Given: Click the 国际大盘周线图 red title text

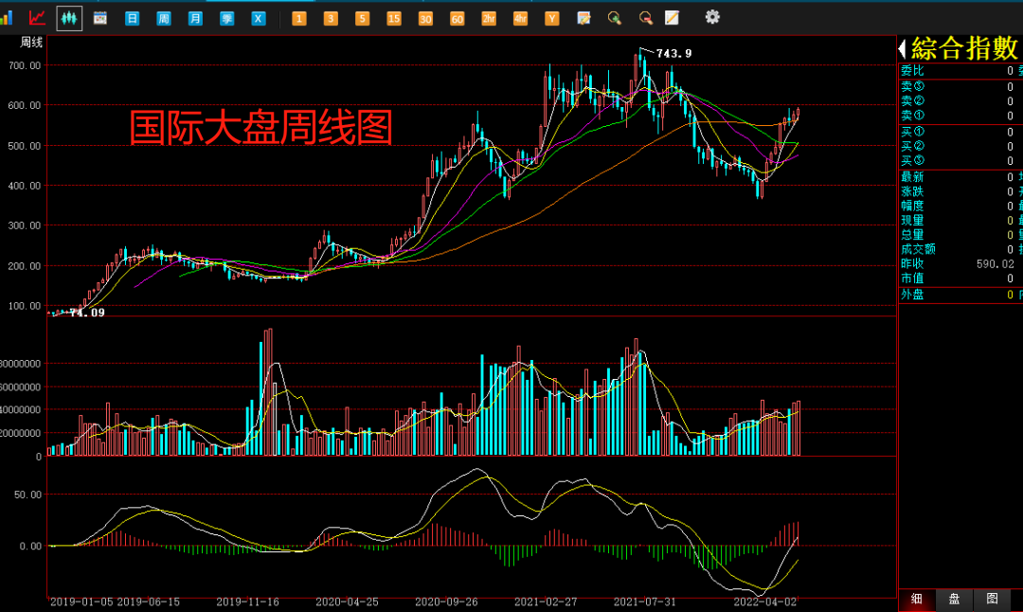Looking at the screenshot, I should pyautogui.click(x=260, y=127).
